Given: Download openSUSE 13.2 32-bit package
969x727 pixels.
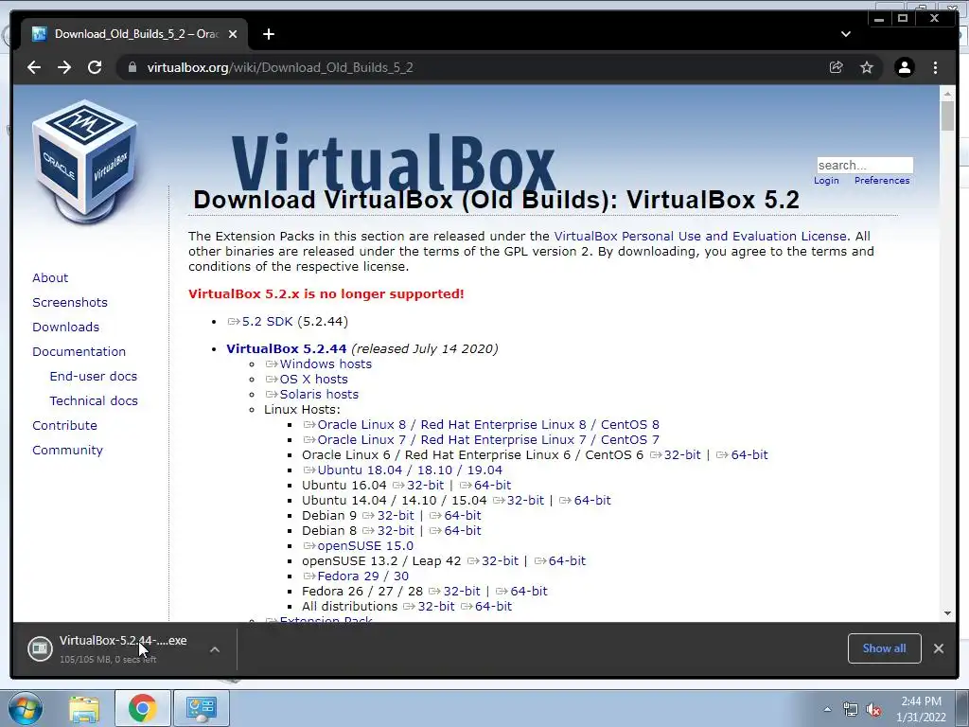Looking at the screenshot, I should click(x=493, y=560).
